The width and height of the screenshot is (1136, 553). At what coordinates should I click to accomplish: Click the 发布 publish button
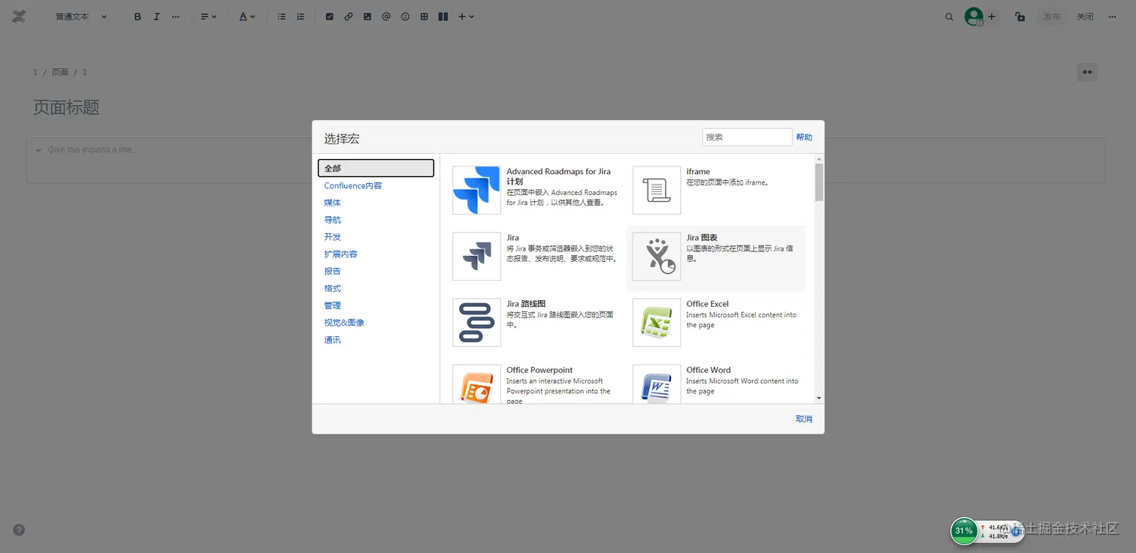tap(1052, 17)
